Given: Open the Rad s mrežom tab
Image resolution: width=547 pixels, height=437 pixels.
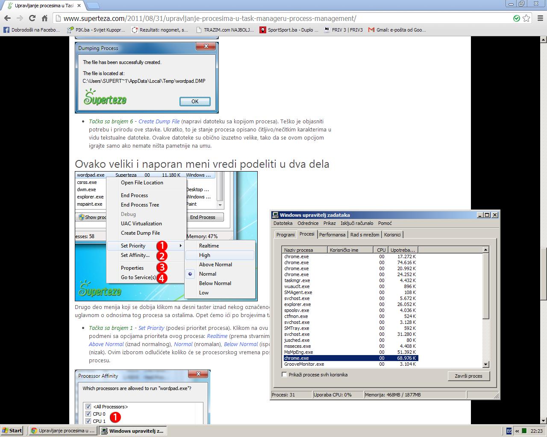Looking at the screenshot, I should coord(365,235).
